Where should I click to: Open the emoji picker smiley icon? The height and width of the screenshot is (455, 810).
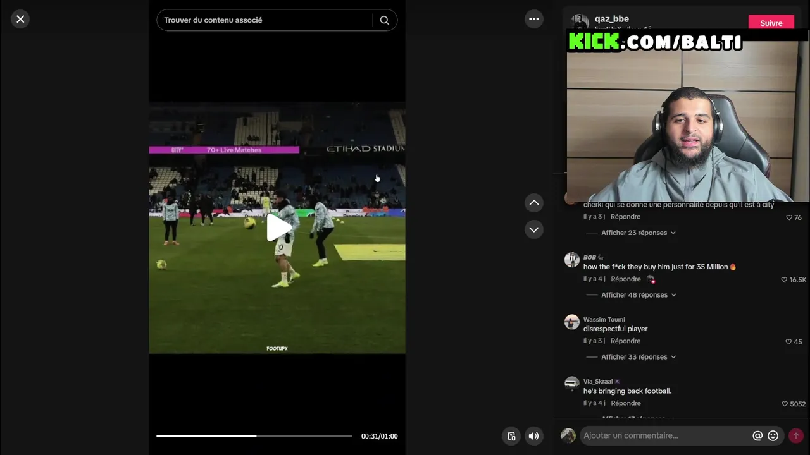(773, 435)
